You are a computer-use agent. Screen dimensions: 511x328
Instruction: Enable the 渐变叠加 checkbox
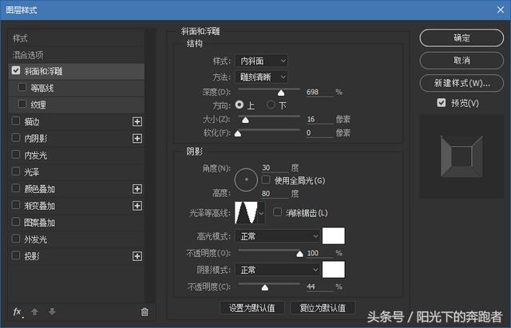16,205
